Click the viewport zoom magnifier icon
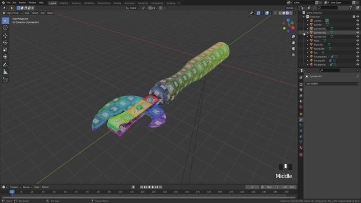Screen dimensions: 361x203 pos(293,37)
